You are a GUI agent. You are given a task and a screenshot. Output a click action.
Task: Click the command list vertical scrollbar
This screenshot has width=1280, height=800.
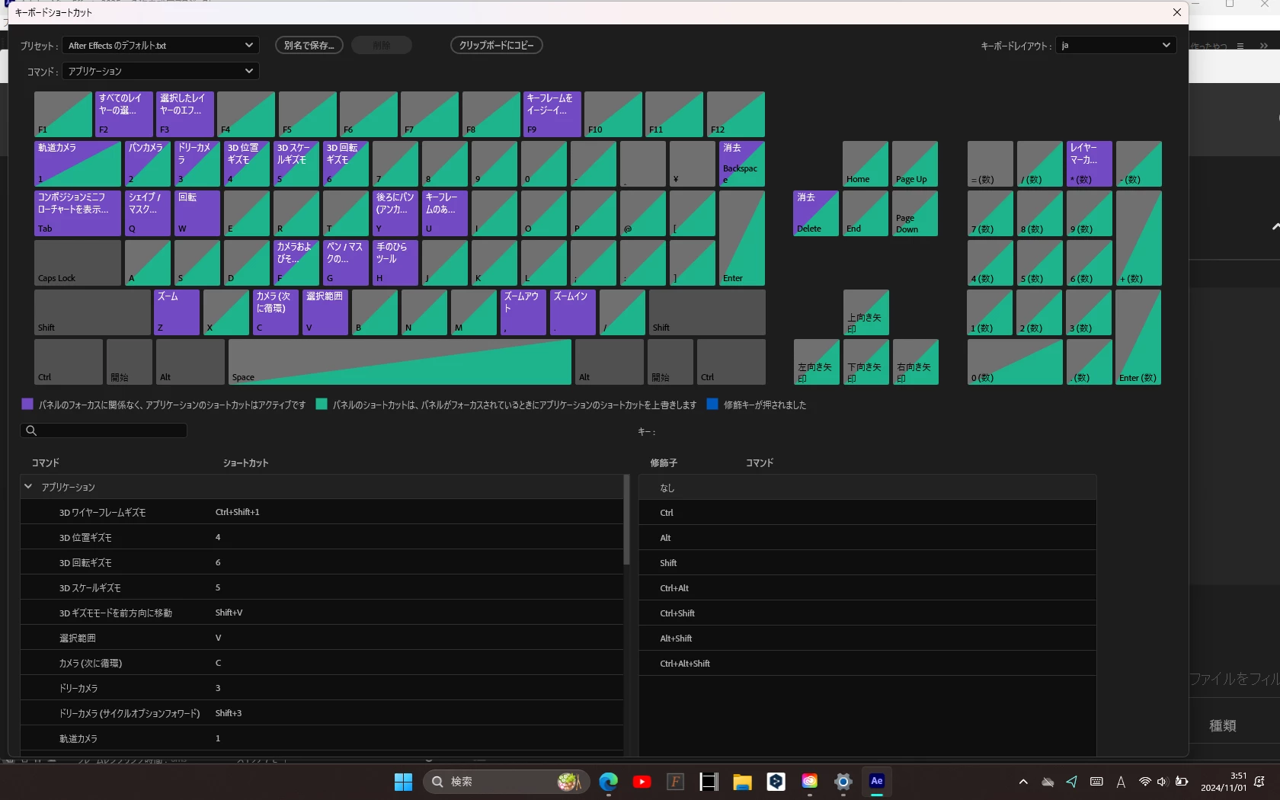627,520
